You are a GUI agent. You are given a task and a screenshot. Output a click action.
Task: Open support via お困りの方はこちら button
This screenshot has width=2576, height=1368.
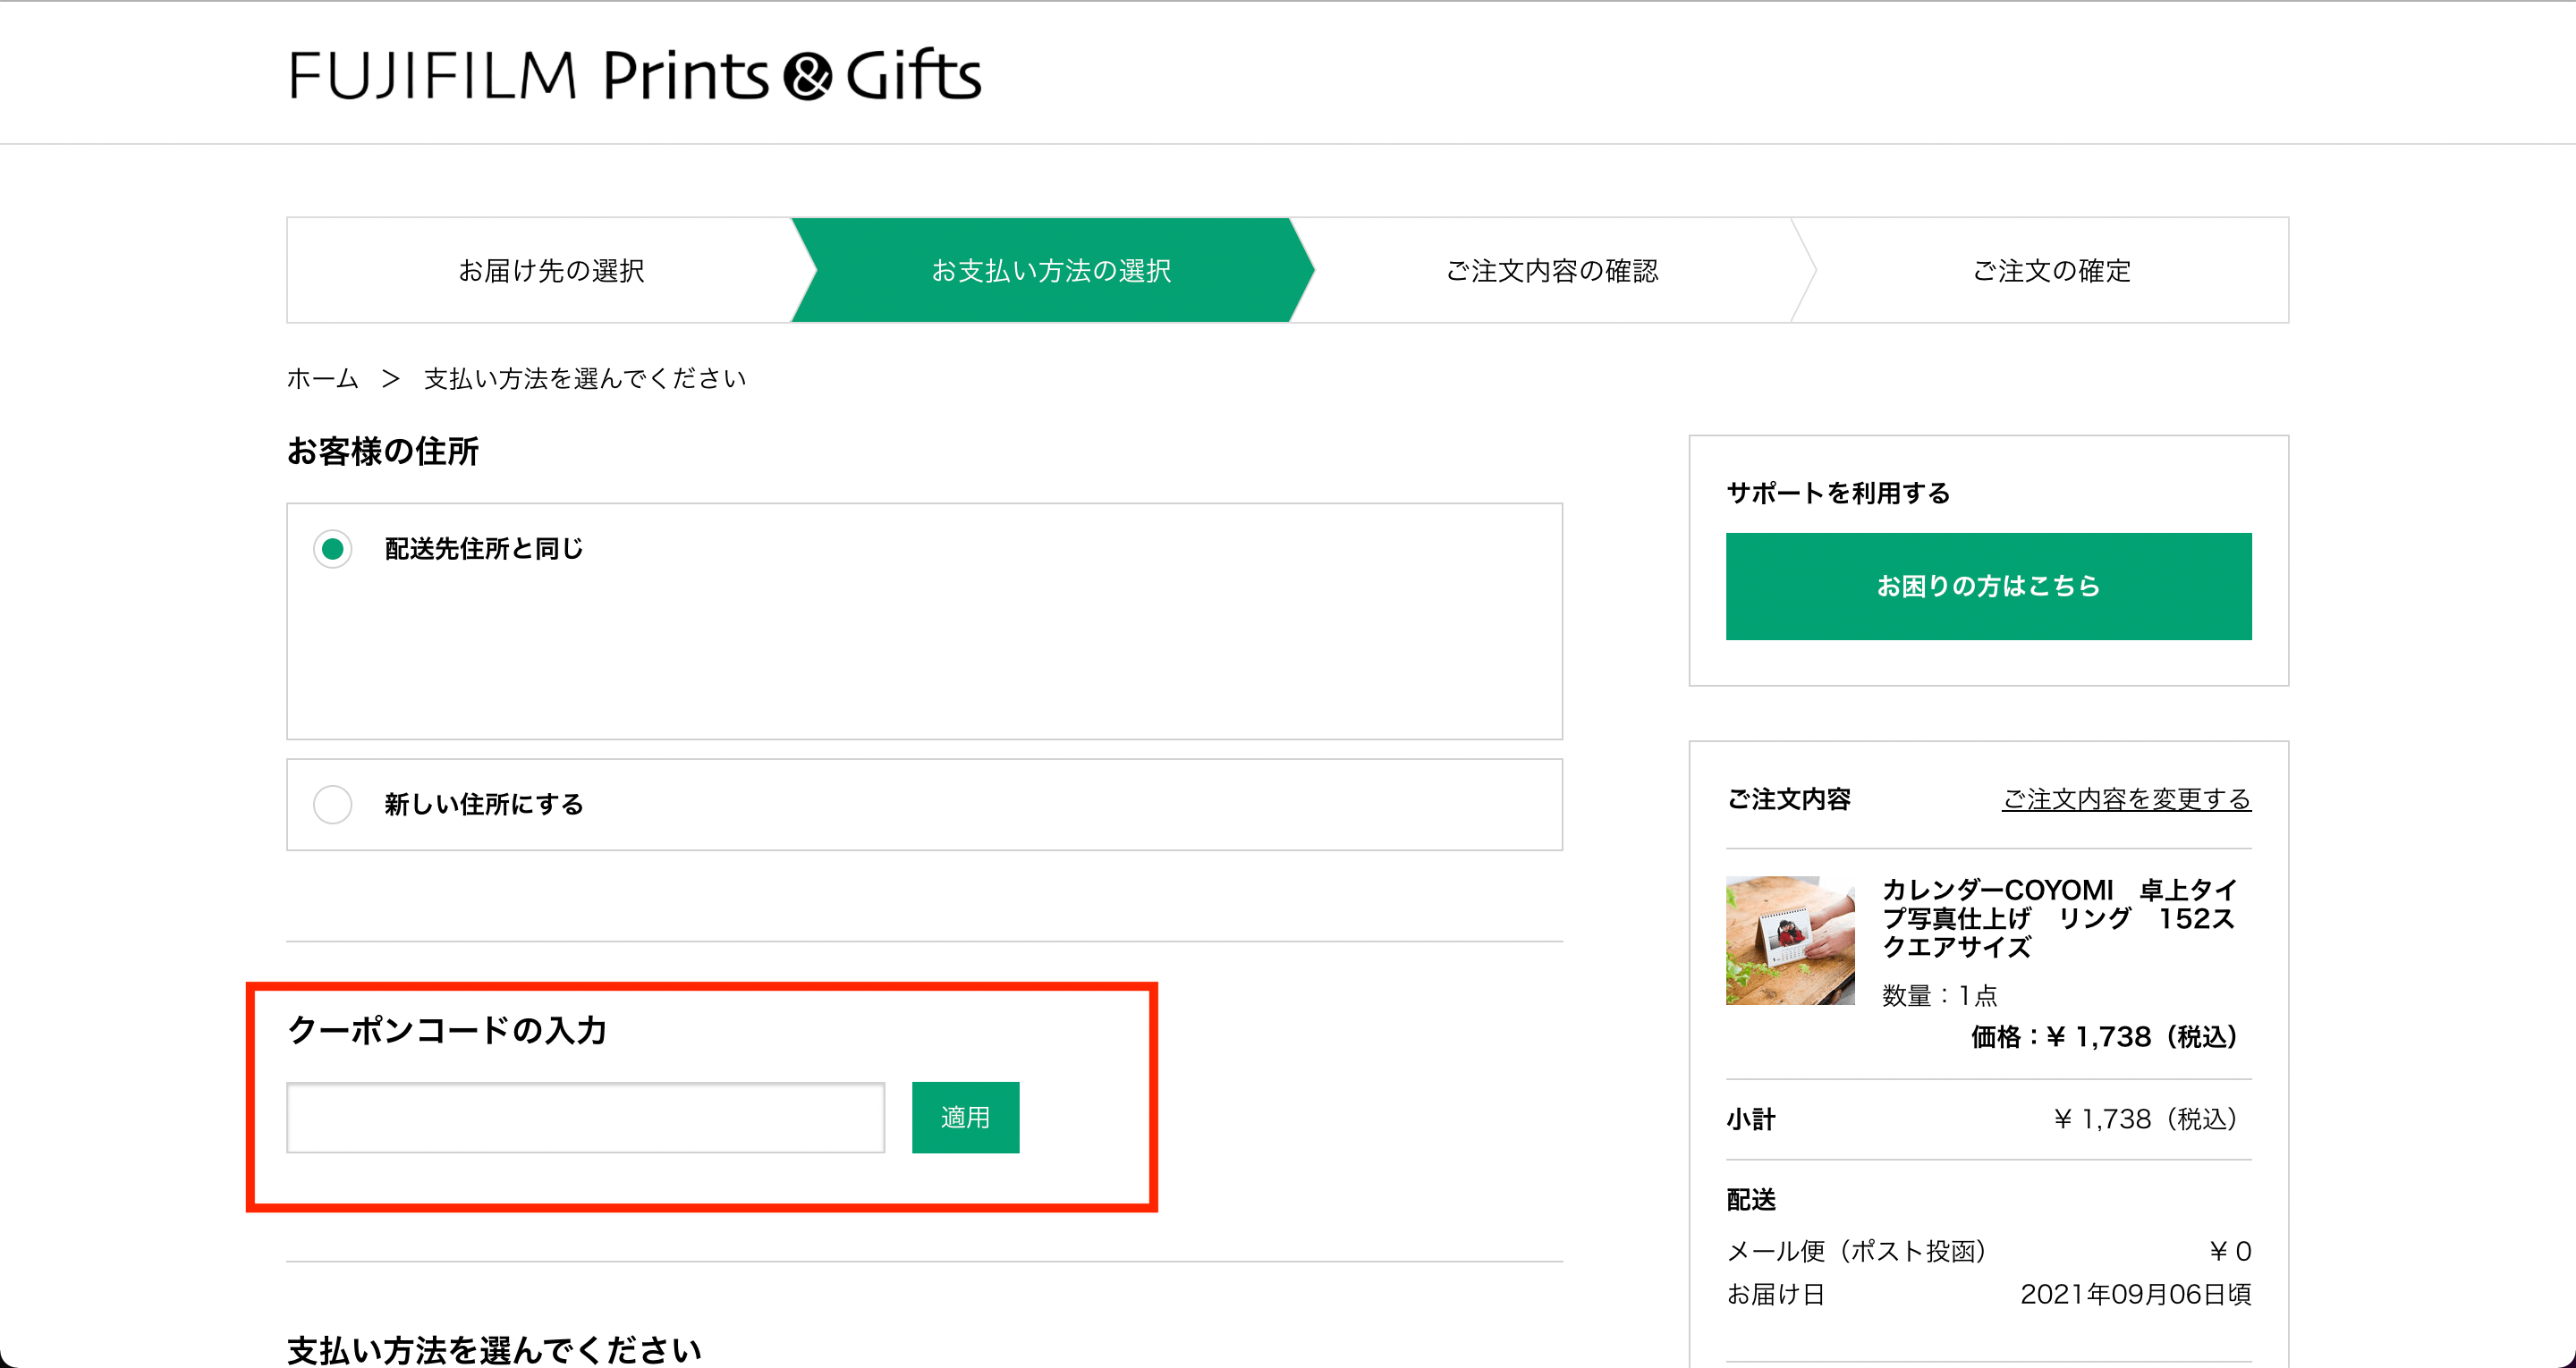pos(1988,586)
